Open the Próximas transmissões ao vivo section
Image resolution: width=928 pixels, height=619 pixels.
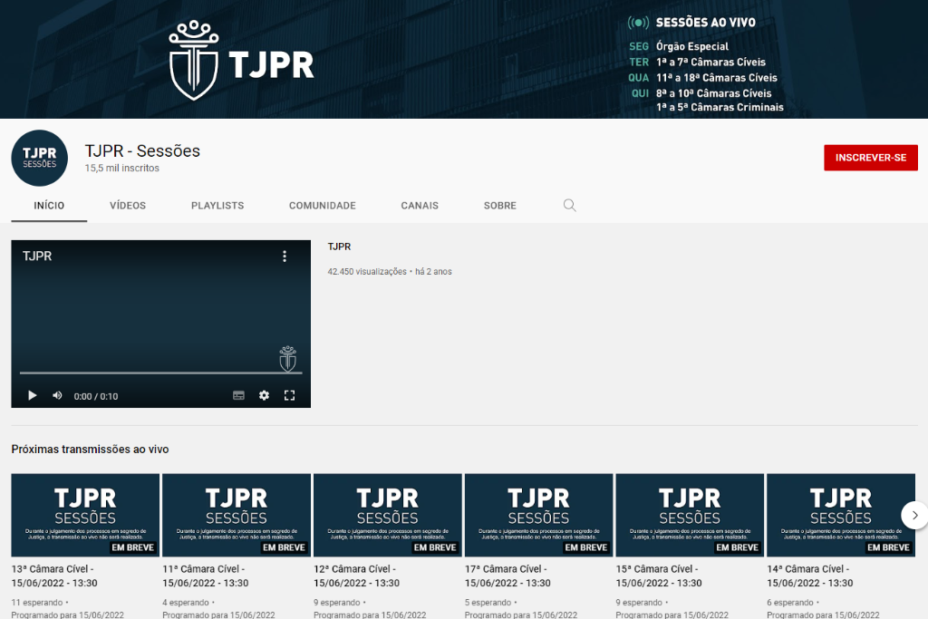pos(90,450)
